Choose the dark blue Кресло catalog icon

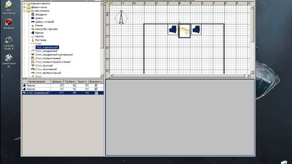coord(33,33)
